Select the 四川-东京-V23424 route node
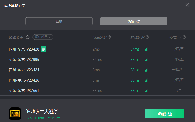Image resolution: width=195 pixels, height=122 pixels. [24, 70]
